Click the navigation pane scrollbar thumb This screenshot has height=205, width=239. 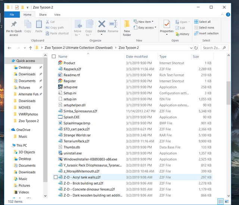45,120
